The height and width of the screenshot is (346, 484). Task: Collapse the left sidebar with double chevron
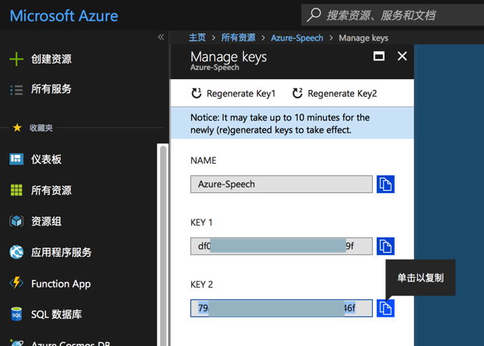tap(161, 37)
